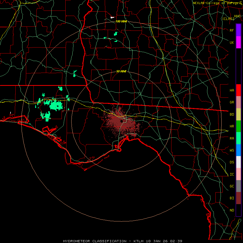The image size is (243, 243).
Task: Click the RF legend label
Action: 232,30
